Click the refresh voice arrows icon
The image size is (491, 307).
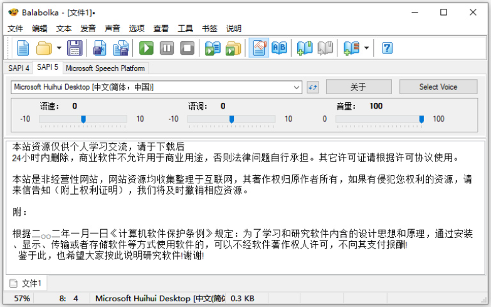coord(313,87)
